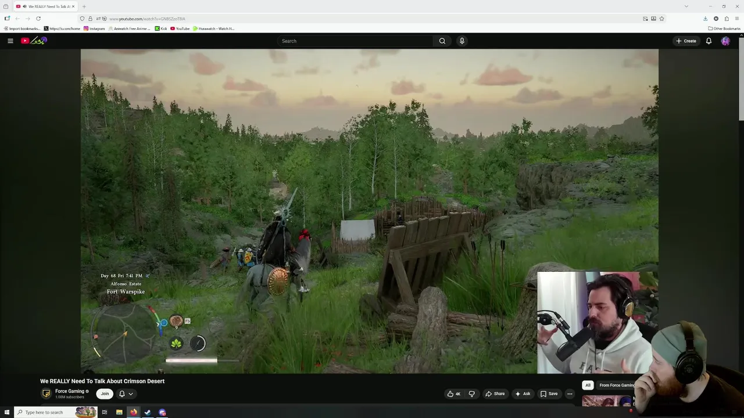The image size is (744, 418).
Task: Open picture-in-picture icon in address bar
Action: click(645, 19)
